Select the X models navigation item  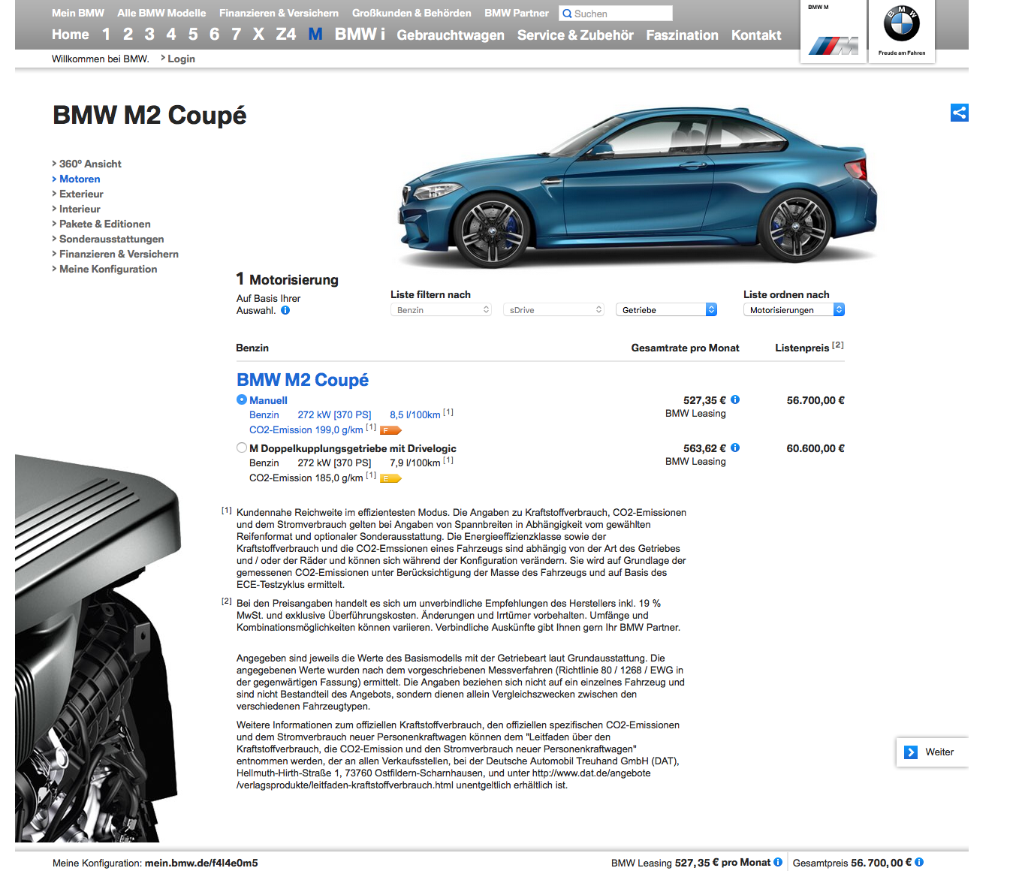(258, 35)
